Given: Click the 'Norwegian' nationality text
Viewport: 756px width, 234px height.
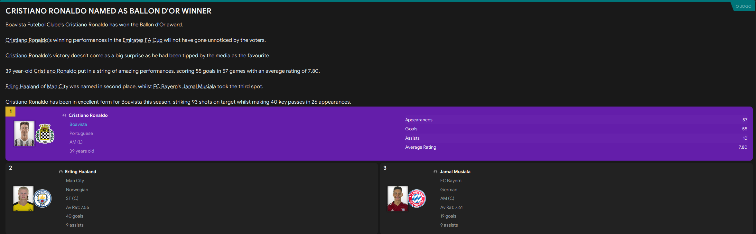Looking at the screenshot, I should click(x=77, y=190).
